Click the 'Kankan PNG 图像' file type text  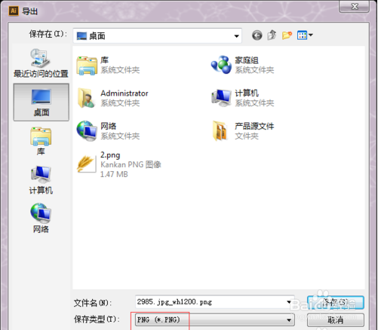(131, 165)
